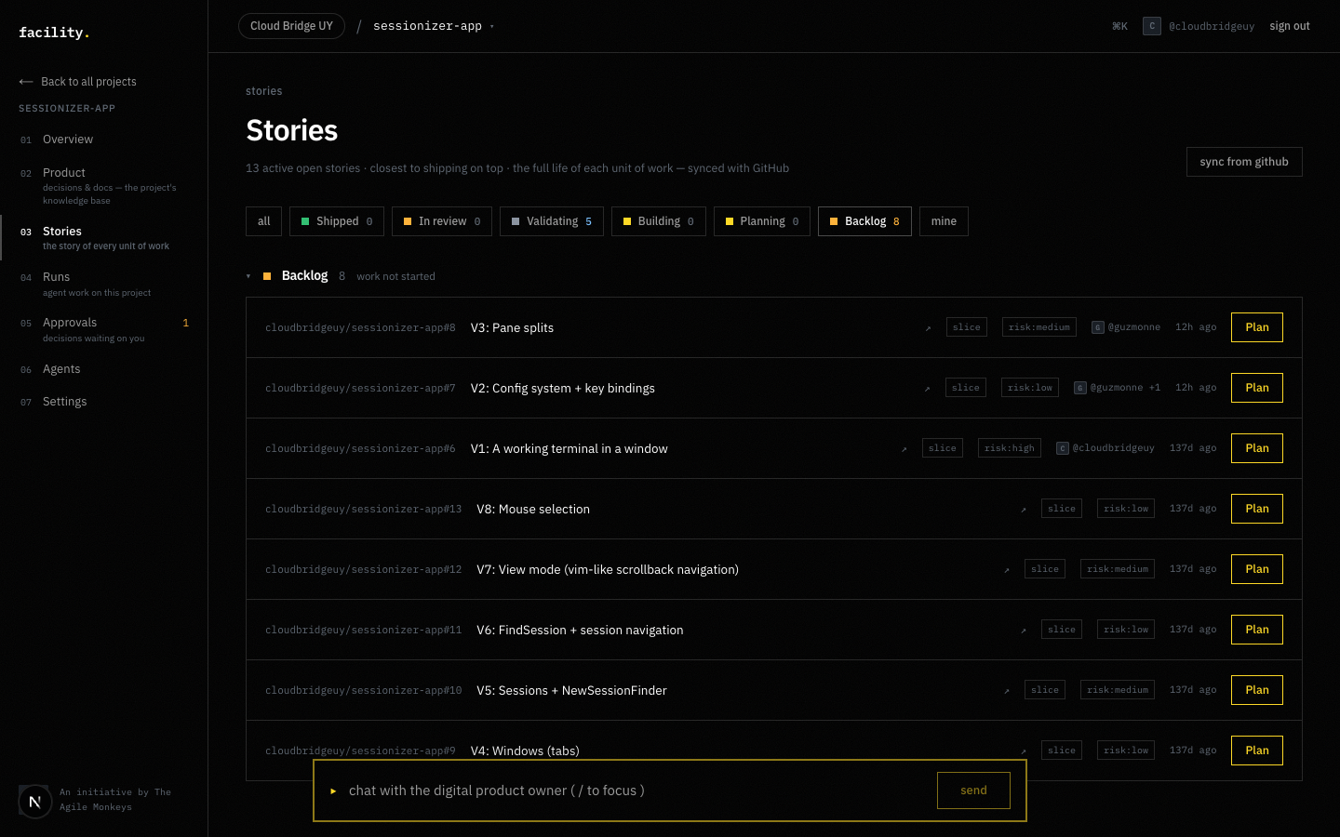Click the risk:high tag on V1 row
Viewport: 1340px width, 837px height.
[x=1010, y=448]
